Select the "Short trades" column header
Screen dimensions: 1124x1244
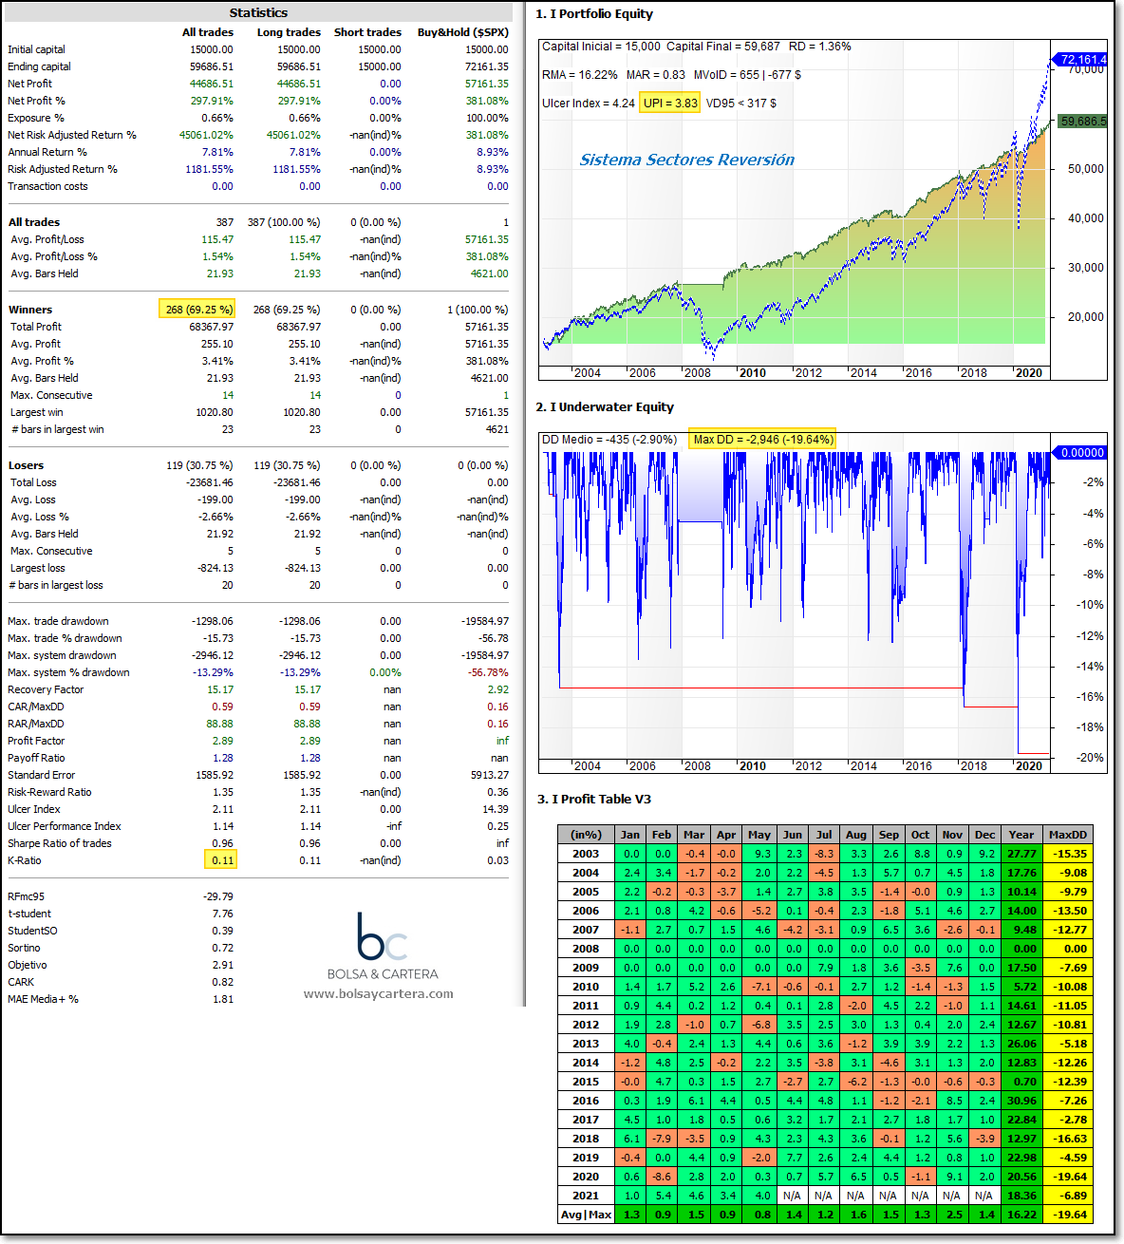point(367,32)
